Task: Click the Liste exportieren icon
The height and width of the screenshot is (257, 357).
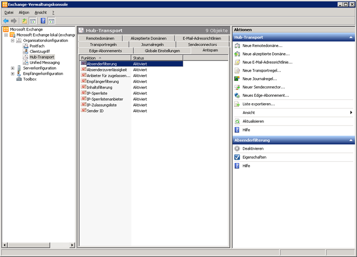Action: pyautogui.click(x=237, y=104)
